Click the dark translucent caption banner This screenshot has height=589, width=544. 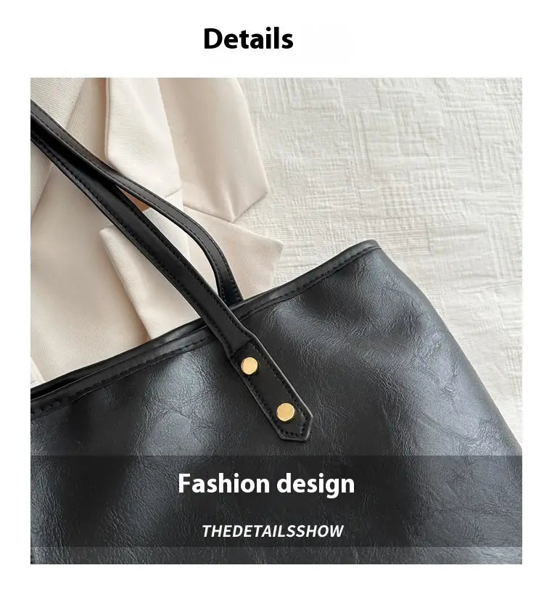coord(276,501)
